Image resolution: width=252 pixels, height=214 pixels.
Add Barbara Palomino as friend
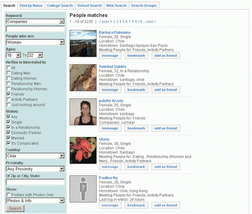coord(166,56)
